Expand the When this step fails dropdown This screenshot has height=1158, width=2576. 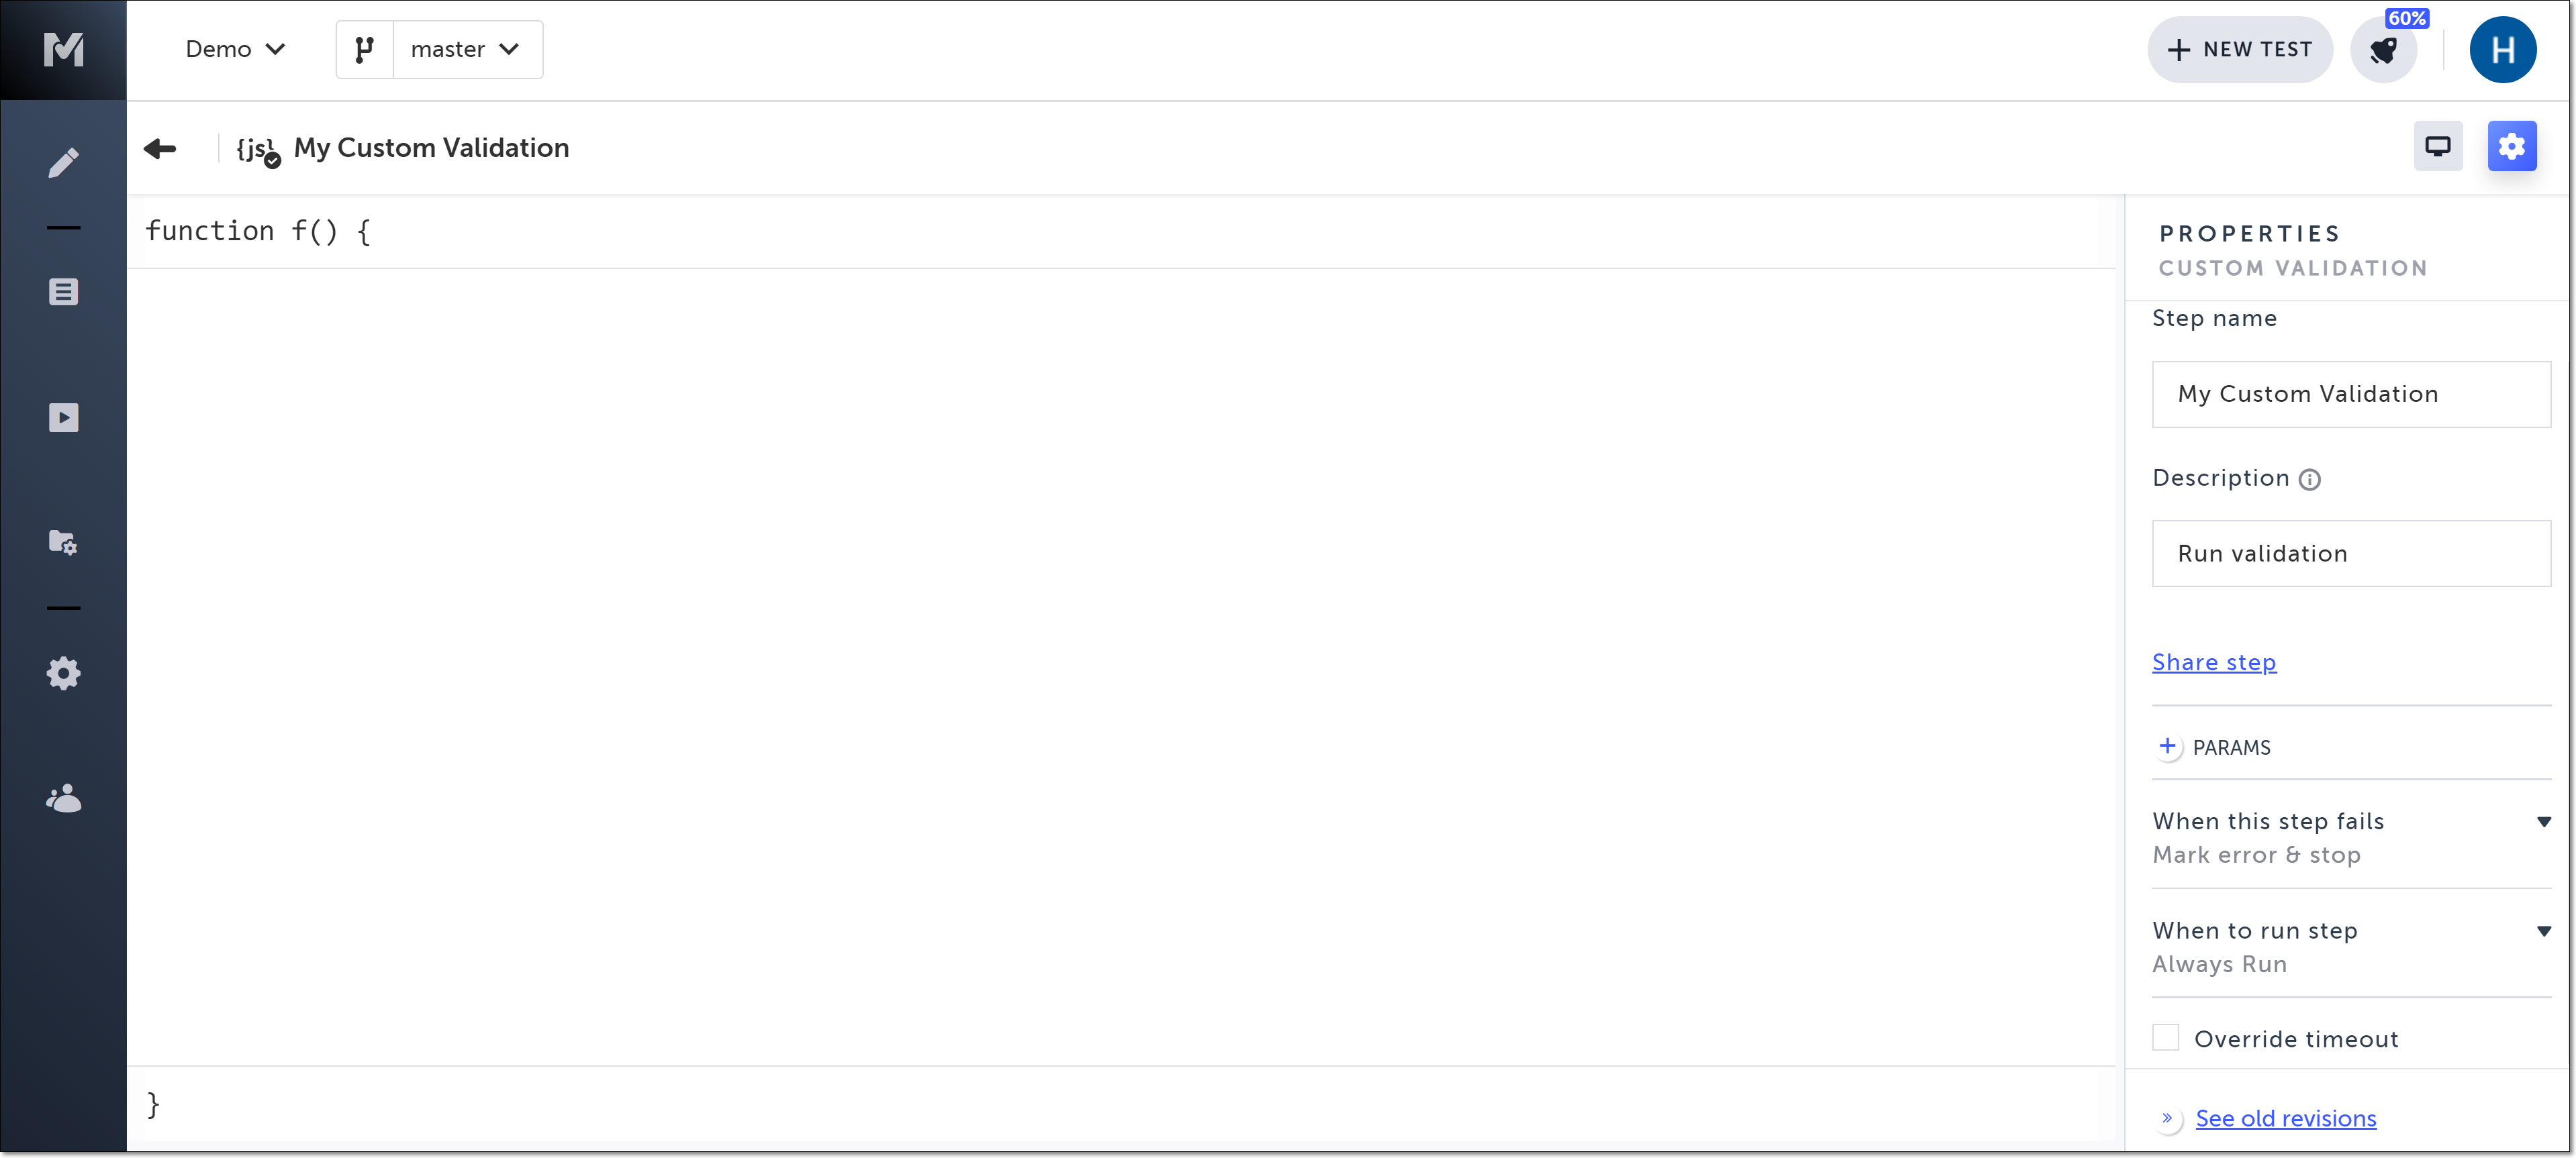(2543, 821)
